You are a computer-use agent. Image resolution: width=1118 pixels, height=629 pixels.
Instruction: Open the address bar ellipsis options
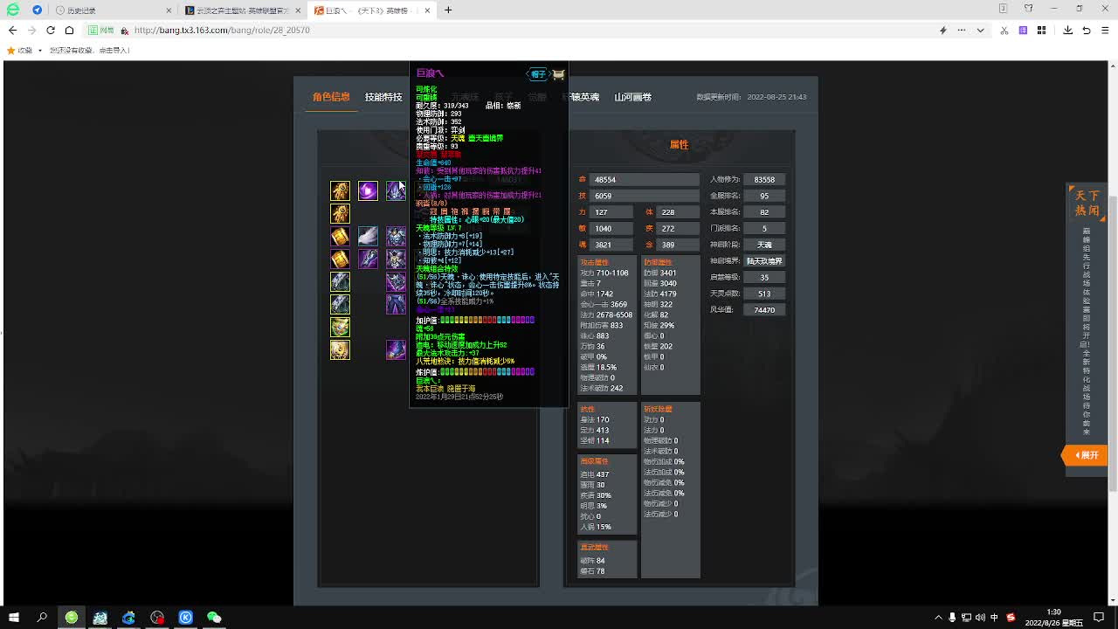(962, 30)
